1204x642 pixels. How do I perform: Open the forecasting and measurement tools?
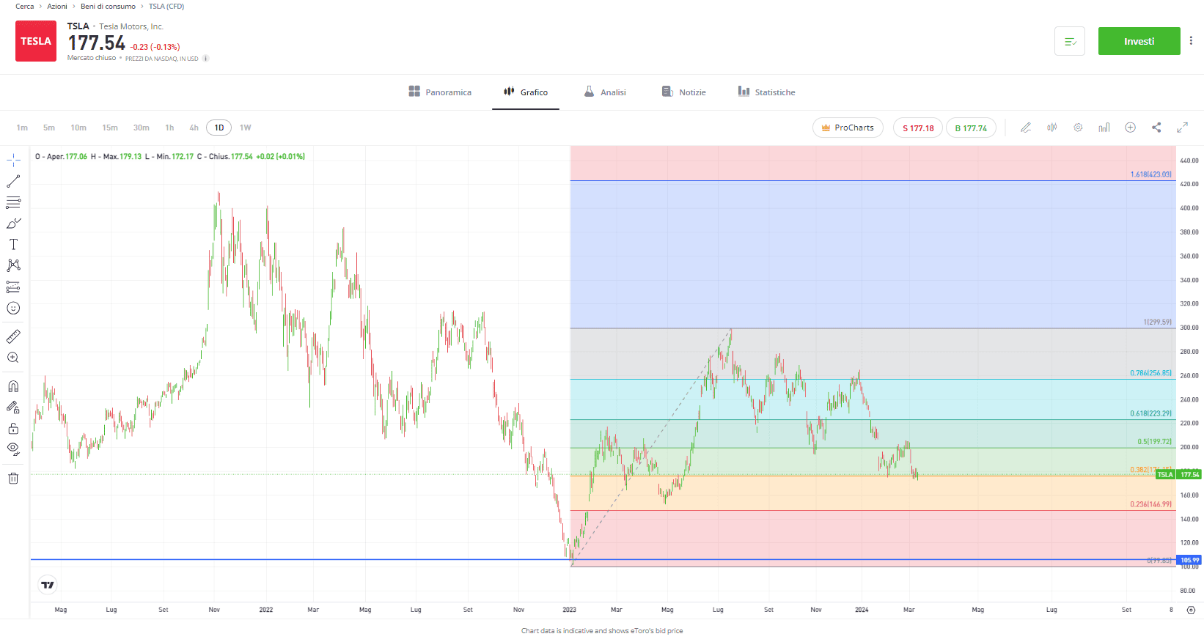[13, 287]
